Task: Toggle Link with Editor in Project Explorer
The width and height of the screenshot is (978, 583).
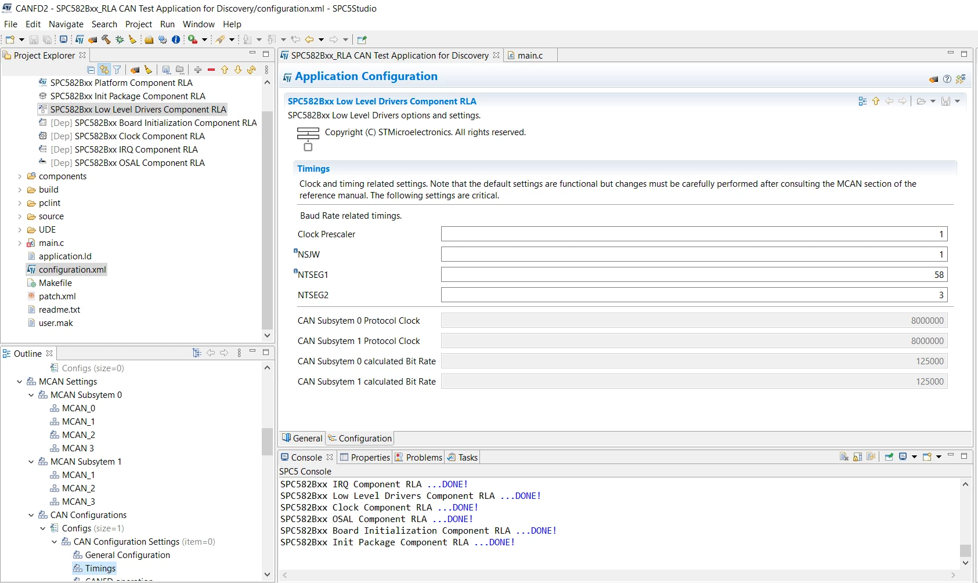Action: [x=104, y=70]
